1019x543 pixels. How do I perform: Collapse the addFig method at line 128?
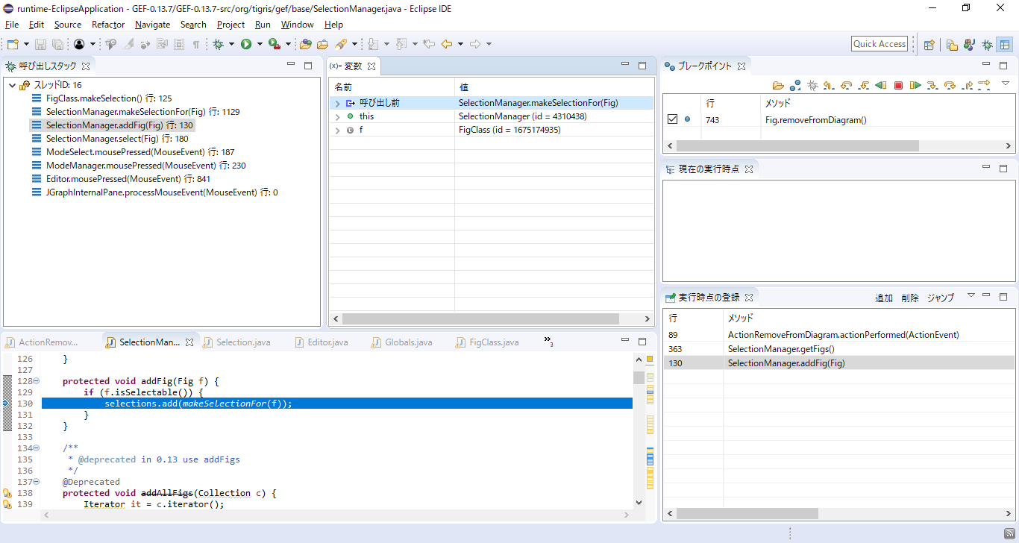click(37, 381)
